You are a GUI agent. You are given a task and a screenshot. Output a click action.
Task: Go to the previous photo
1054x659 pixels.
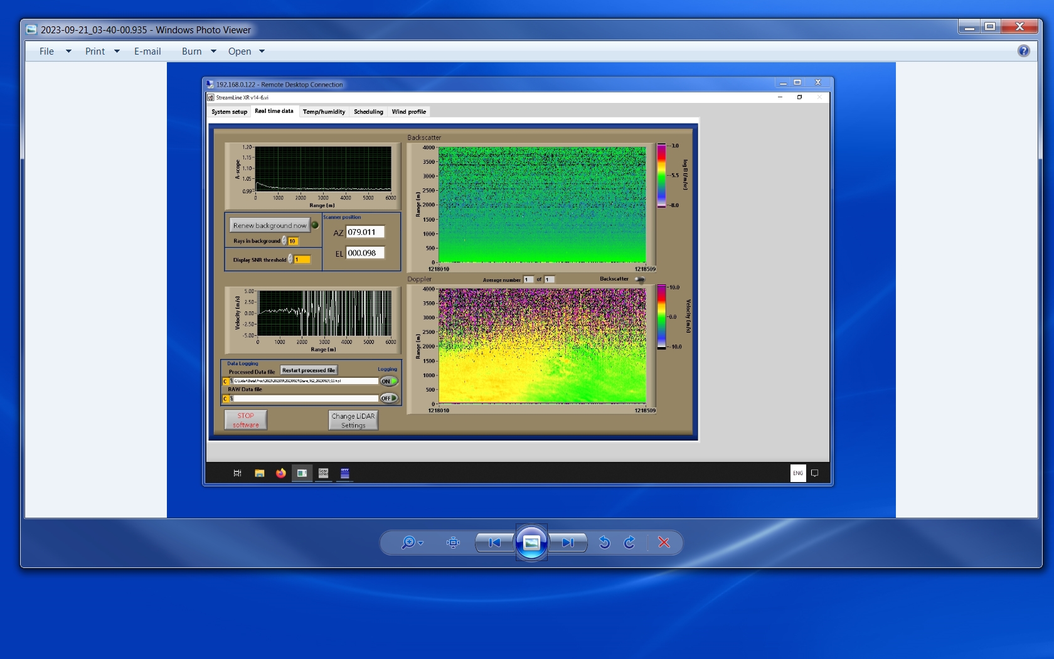point(494,543)
